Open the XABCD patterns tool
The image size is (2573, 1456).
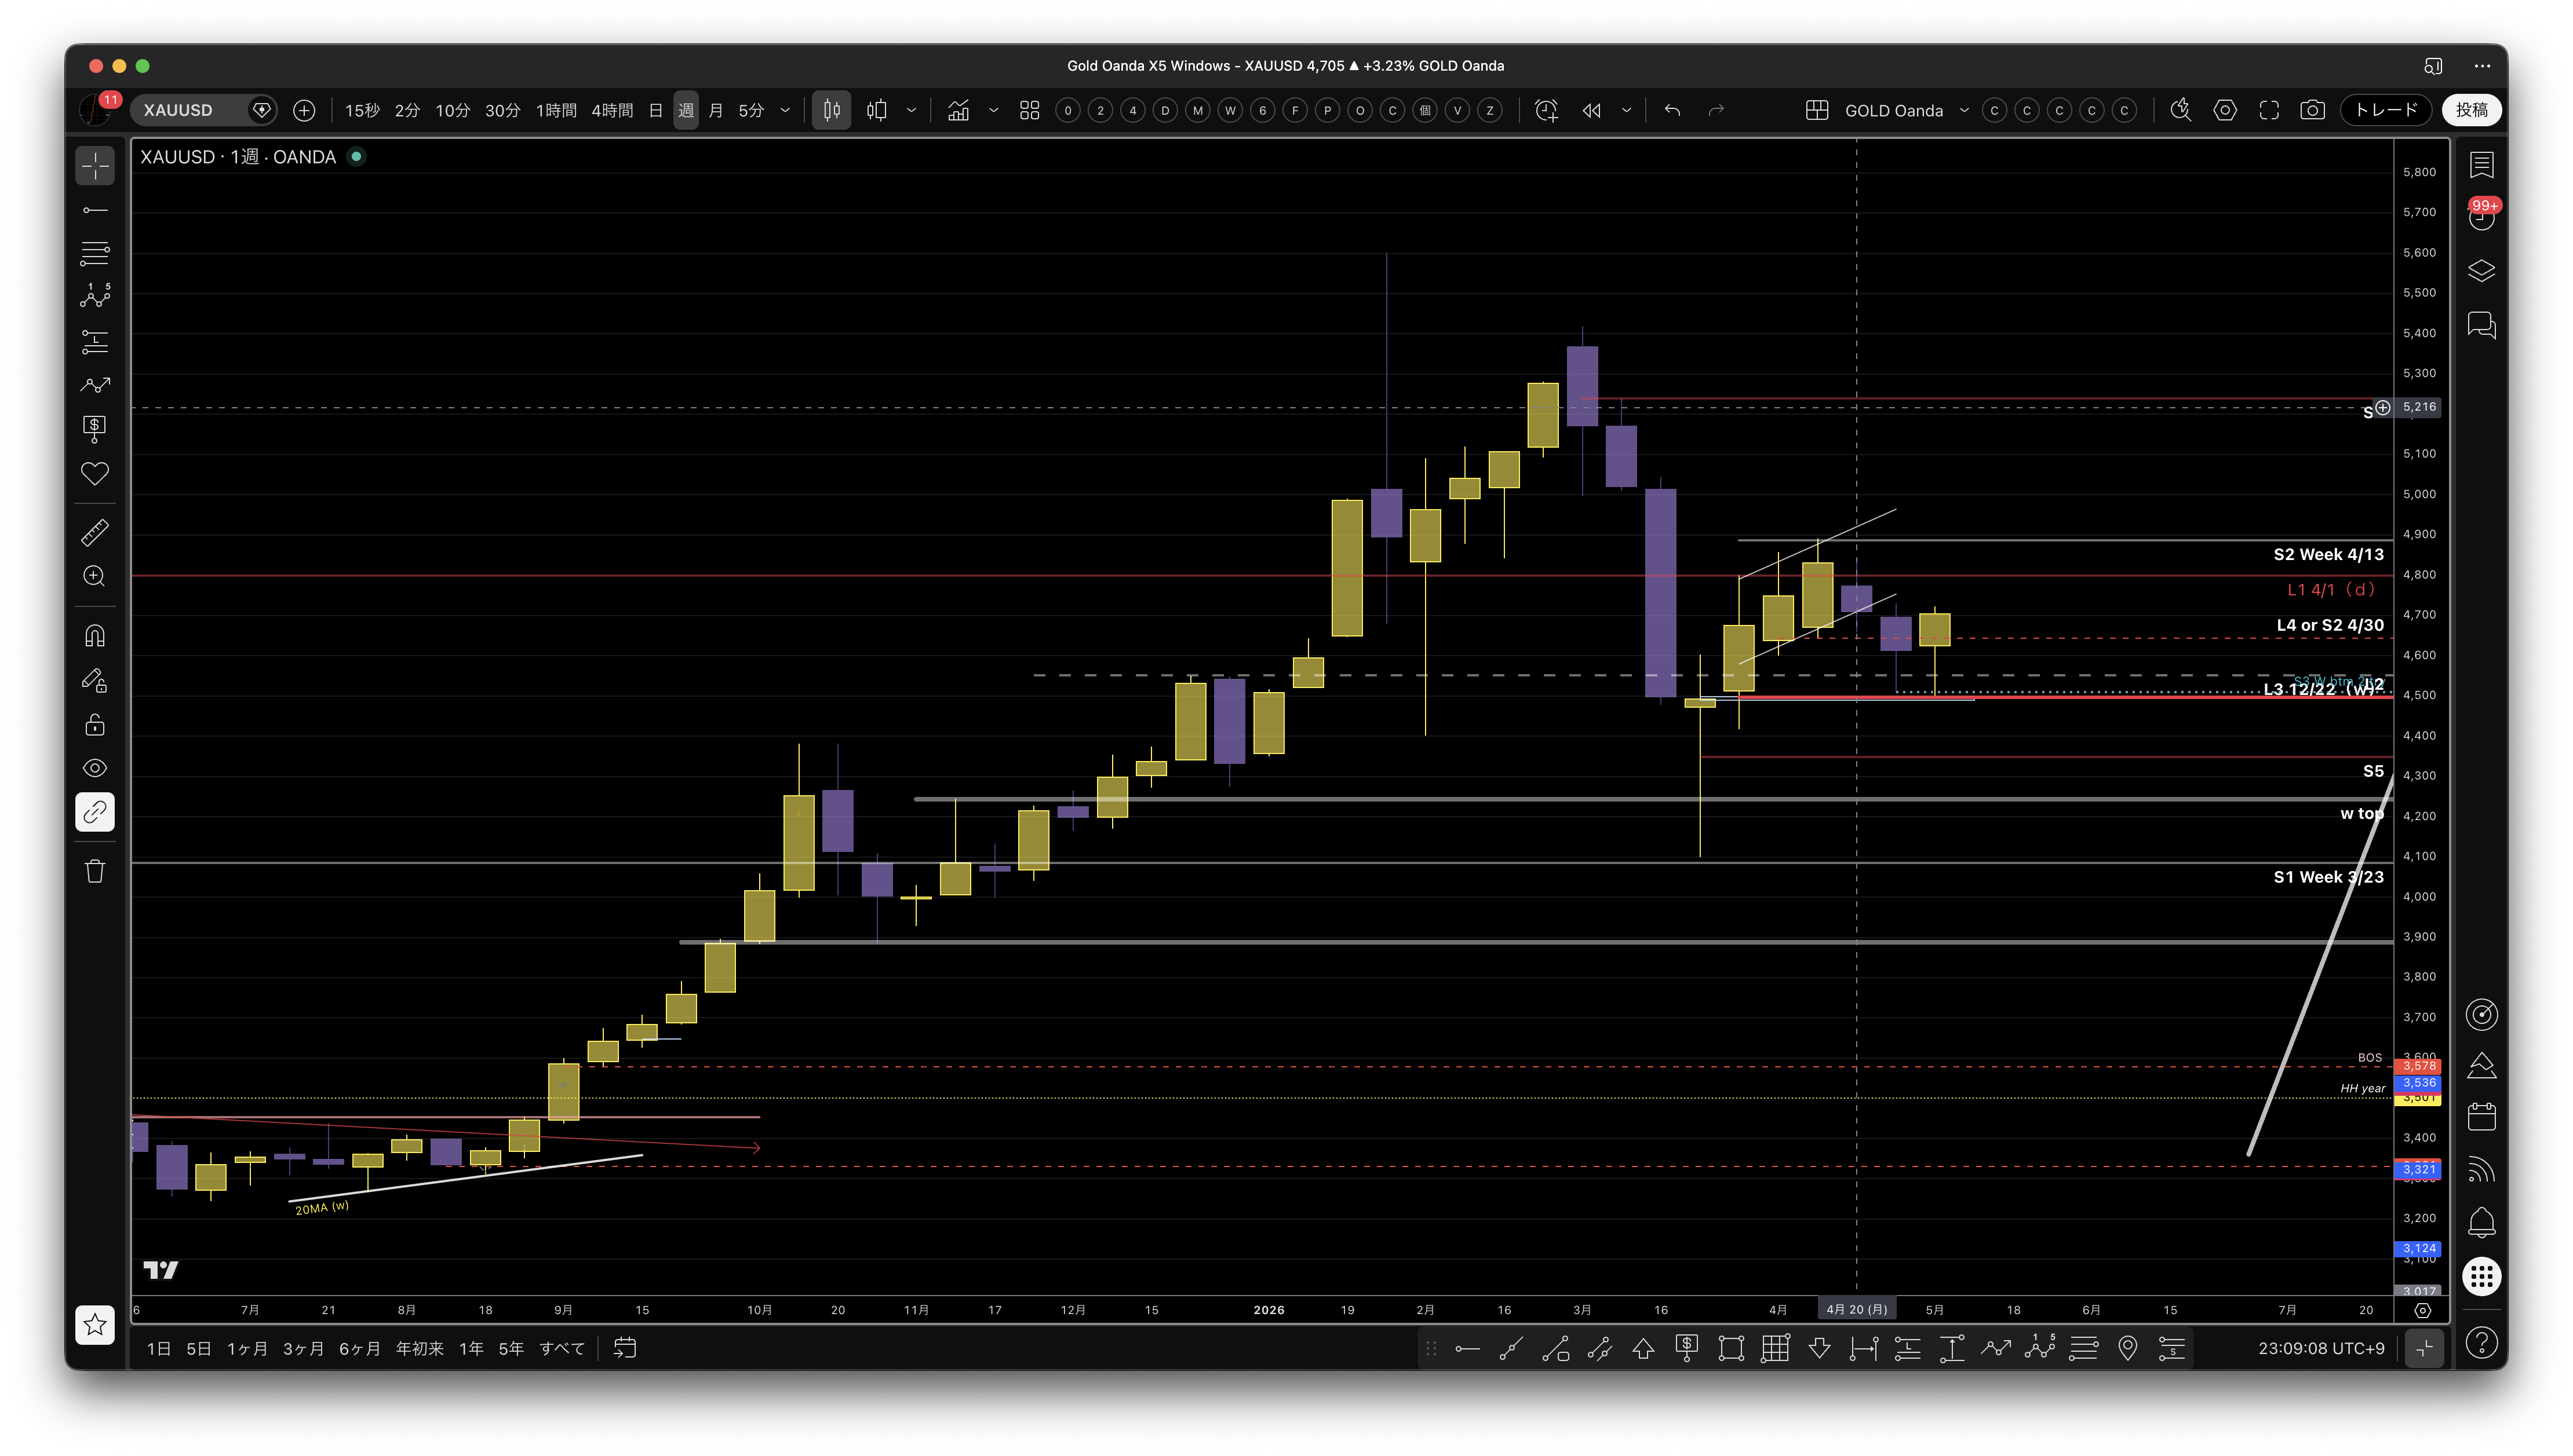95,297
